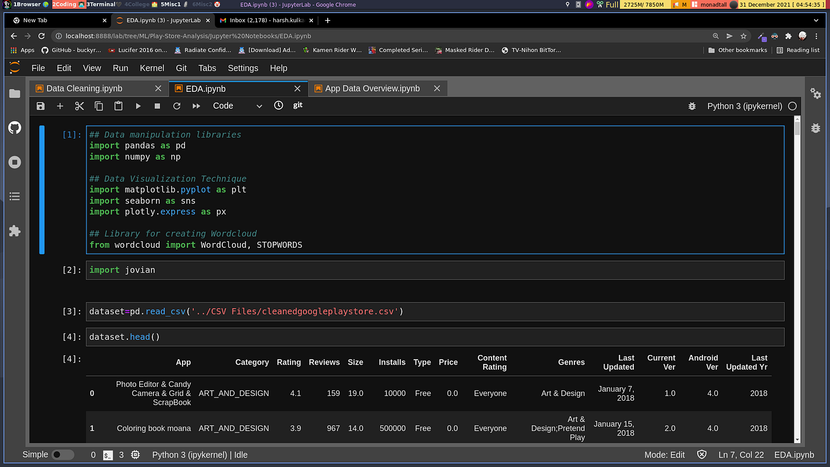
Task: Open the File menu
Action: 38,68
